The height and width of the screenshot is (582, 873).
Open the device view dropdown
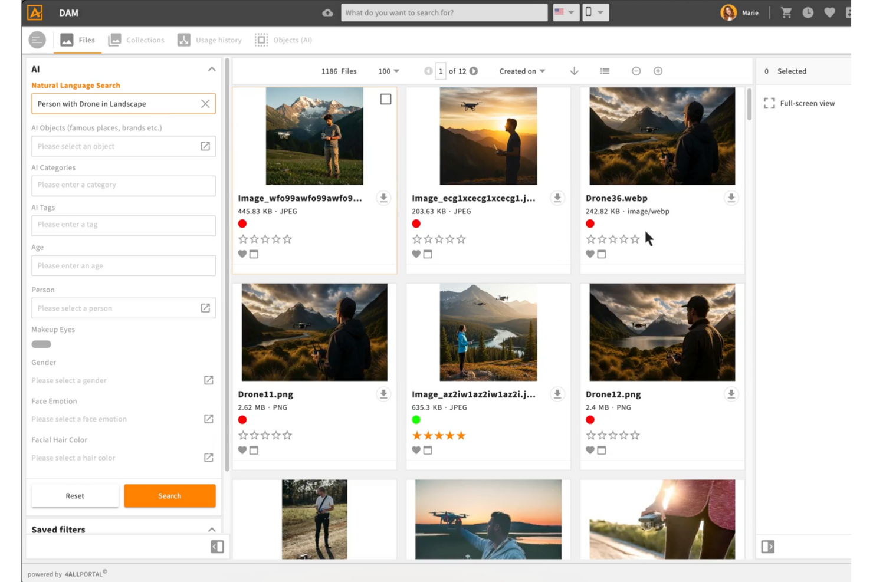[x=595, y=12]
